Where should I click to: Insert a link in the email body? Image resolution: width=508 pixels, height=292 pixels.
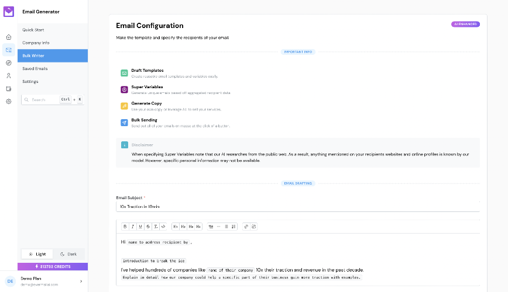tap(246, 227)
